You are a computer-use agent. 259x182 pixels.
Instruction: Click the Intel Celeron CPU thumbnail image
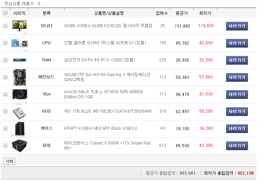19,43
